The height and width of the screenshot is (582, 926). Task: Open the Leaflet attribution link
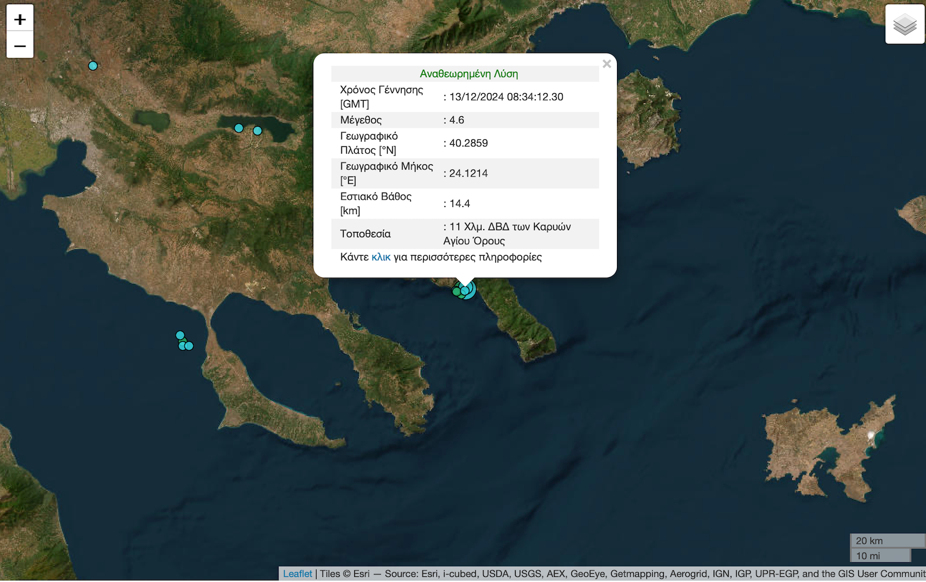coord(297,573)
